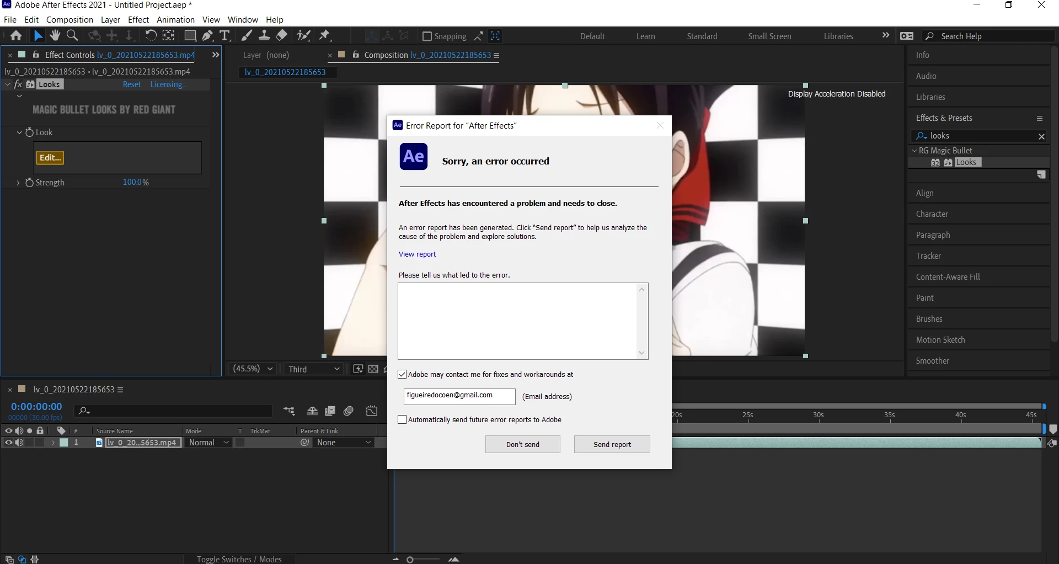Switch to the Learn workspace
The image size is (1059, 564).
pyautogui.click(x=645, y=36)
